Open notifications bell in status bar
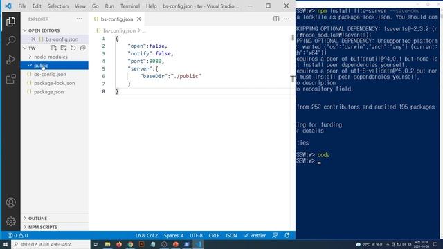This screenshot has width=443, height=249. pyautogui.click(x=287, y=235)
